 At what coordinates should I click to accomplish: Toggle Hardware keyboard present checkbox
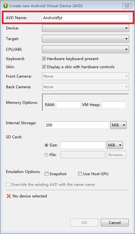point(44,58)
